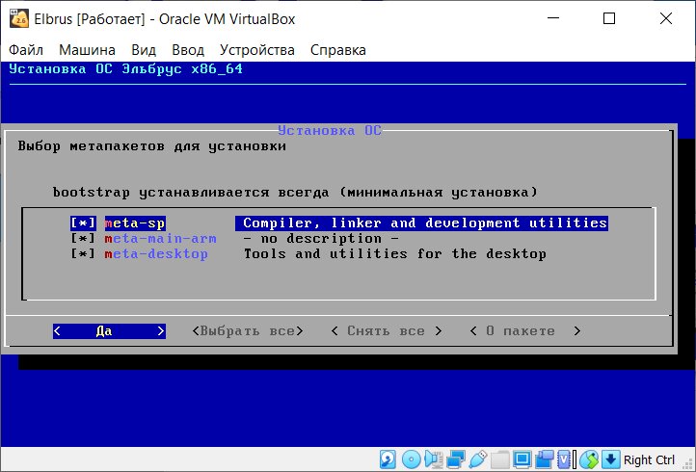The height and width of the screenshot is (472, 696).
Task: Select the meta-desktop package name
Action: click(156, 253)
